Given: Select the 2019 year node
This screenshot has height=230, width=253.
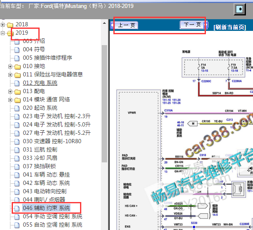Looking at the screenshot, I should (x=22, y=33).
